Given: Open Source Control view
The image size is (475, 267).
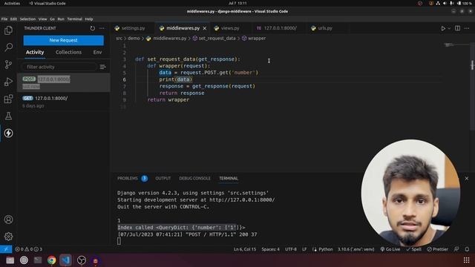Looking at the screenshot, I should 8,65.
